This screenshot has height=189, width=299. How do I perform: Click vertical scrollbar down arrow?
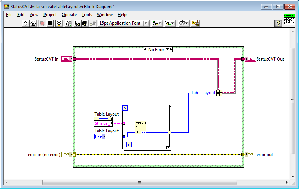tap(293, 177)
